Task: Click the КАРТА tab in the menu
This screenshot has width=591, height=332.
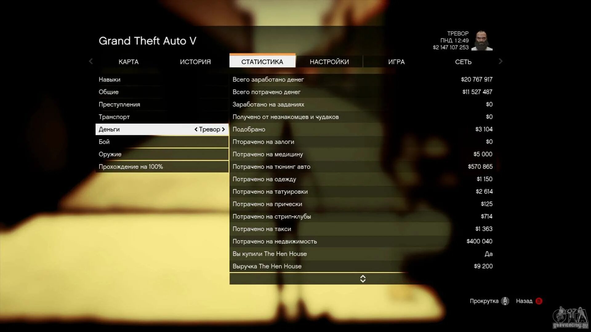Action: coord(129,61)
